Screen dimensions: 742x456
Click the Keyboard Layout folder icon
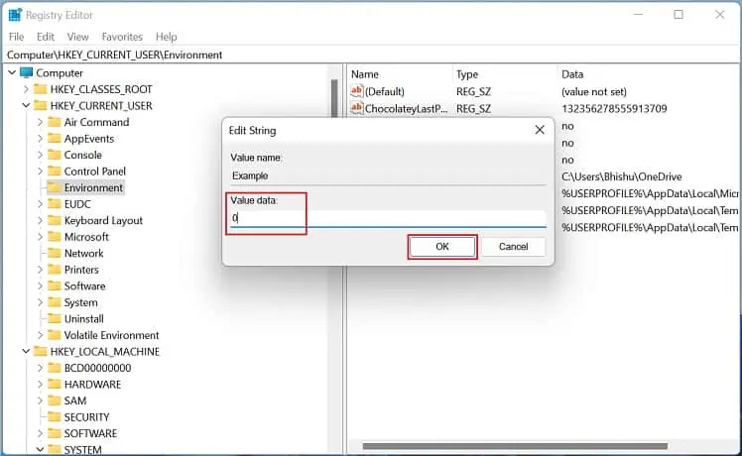tap(55, 220)
